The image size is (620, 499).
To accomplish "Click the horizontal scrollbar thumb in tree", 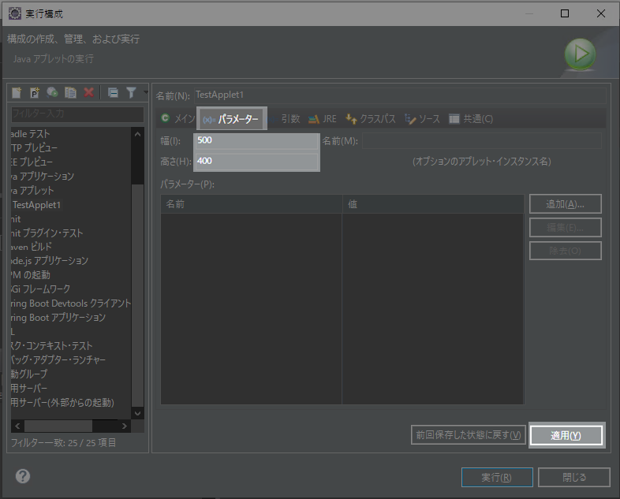I will click(58, 426).
